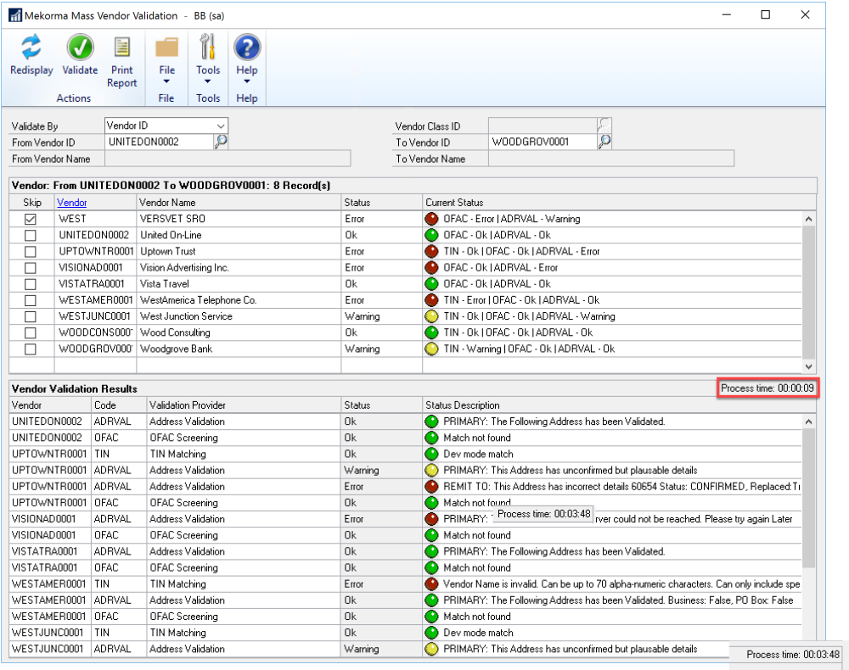Click the From Vendor ID input field
Image resolution: width=849 pixels, height=670 pixels.
(159, 142)
